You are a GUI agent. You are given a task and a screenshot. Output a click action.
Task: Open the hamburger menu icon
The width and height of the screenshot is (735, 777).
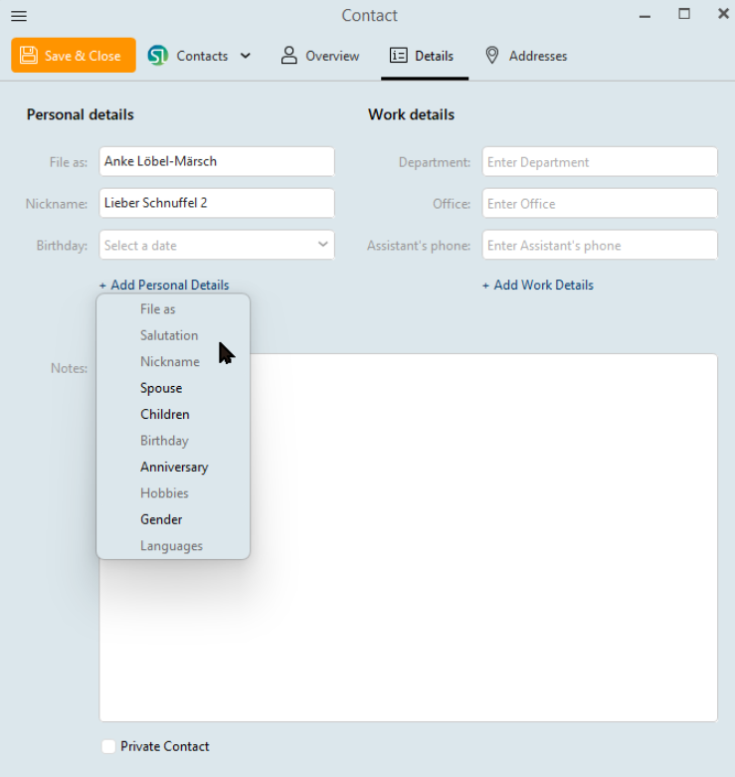click(x=18, y=16)
